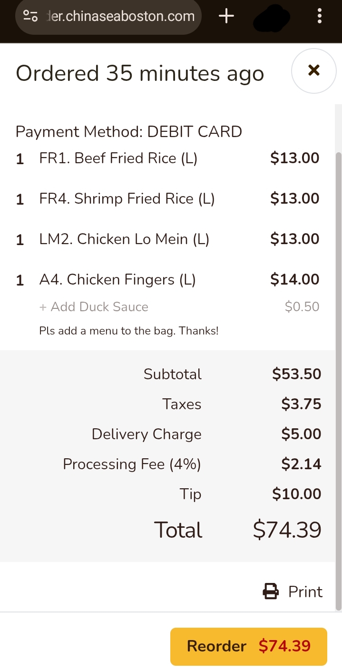Tap the Total $74.39 amount
The width and height of the screenshot is (342, 671).
287,530
